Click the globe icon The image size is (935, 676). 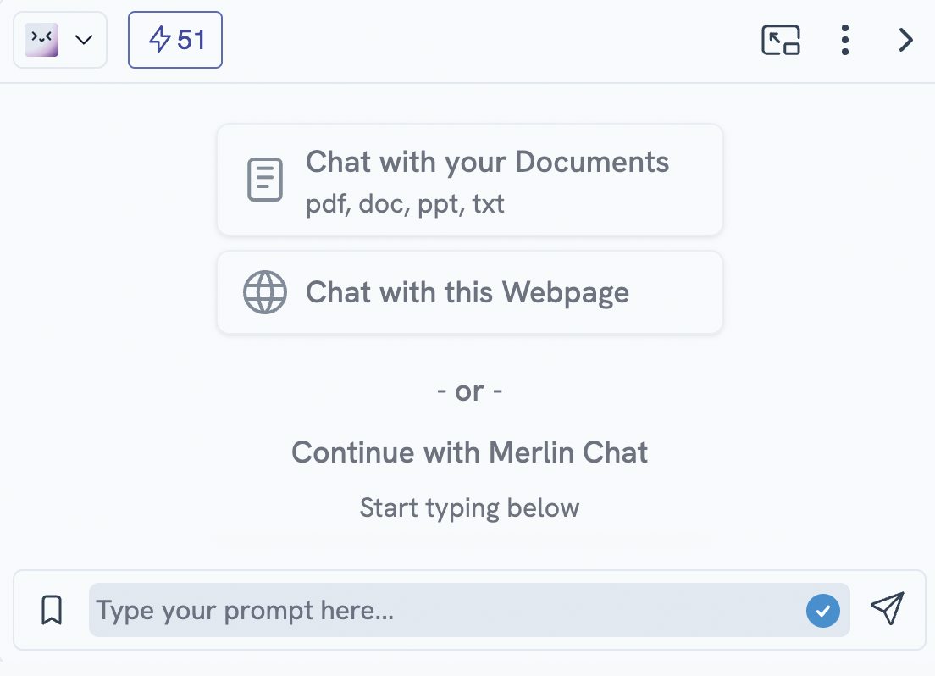point(265,292)
